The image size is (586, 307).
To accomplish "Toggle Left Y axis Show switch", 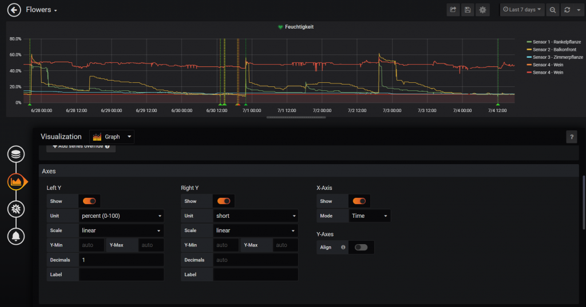I will (90, 201).
